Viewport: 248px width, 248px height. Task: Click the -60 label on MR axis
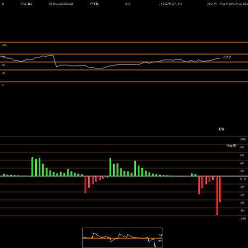point(242,203)
